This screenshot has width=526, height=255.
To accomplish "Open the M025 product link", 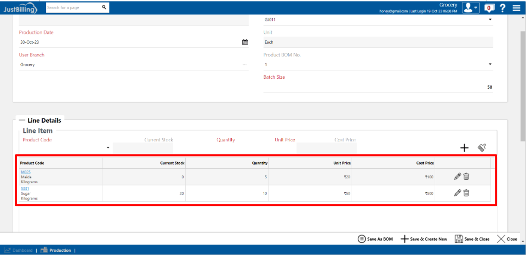I will [x=25, y=172].
